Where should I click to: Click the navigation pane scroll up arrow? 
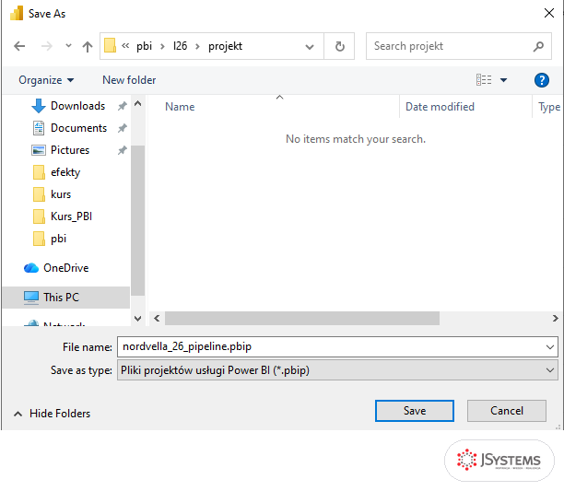(137, 104)
